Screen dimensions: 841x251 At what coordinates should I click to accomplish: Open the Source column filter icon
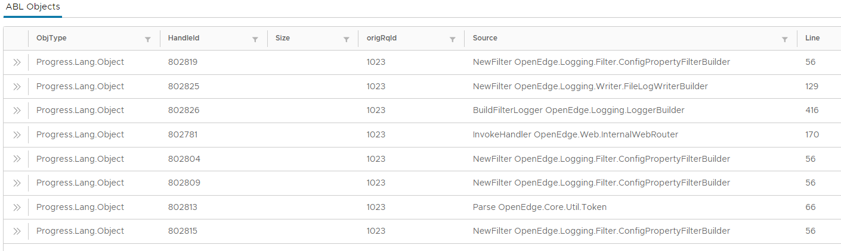(x=785, y=39)
